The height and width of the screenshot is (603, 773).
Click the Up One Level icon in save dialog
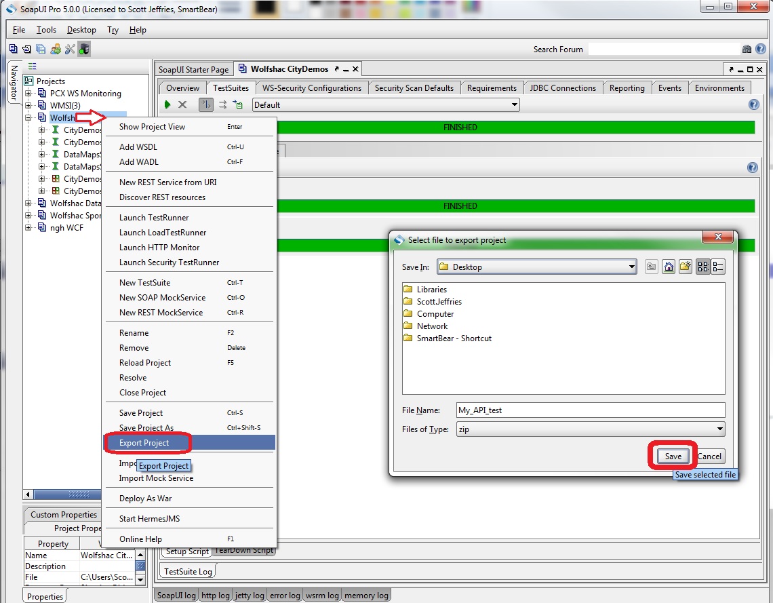click(x=652, y=266)
